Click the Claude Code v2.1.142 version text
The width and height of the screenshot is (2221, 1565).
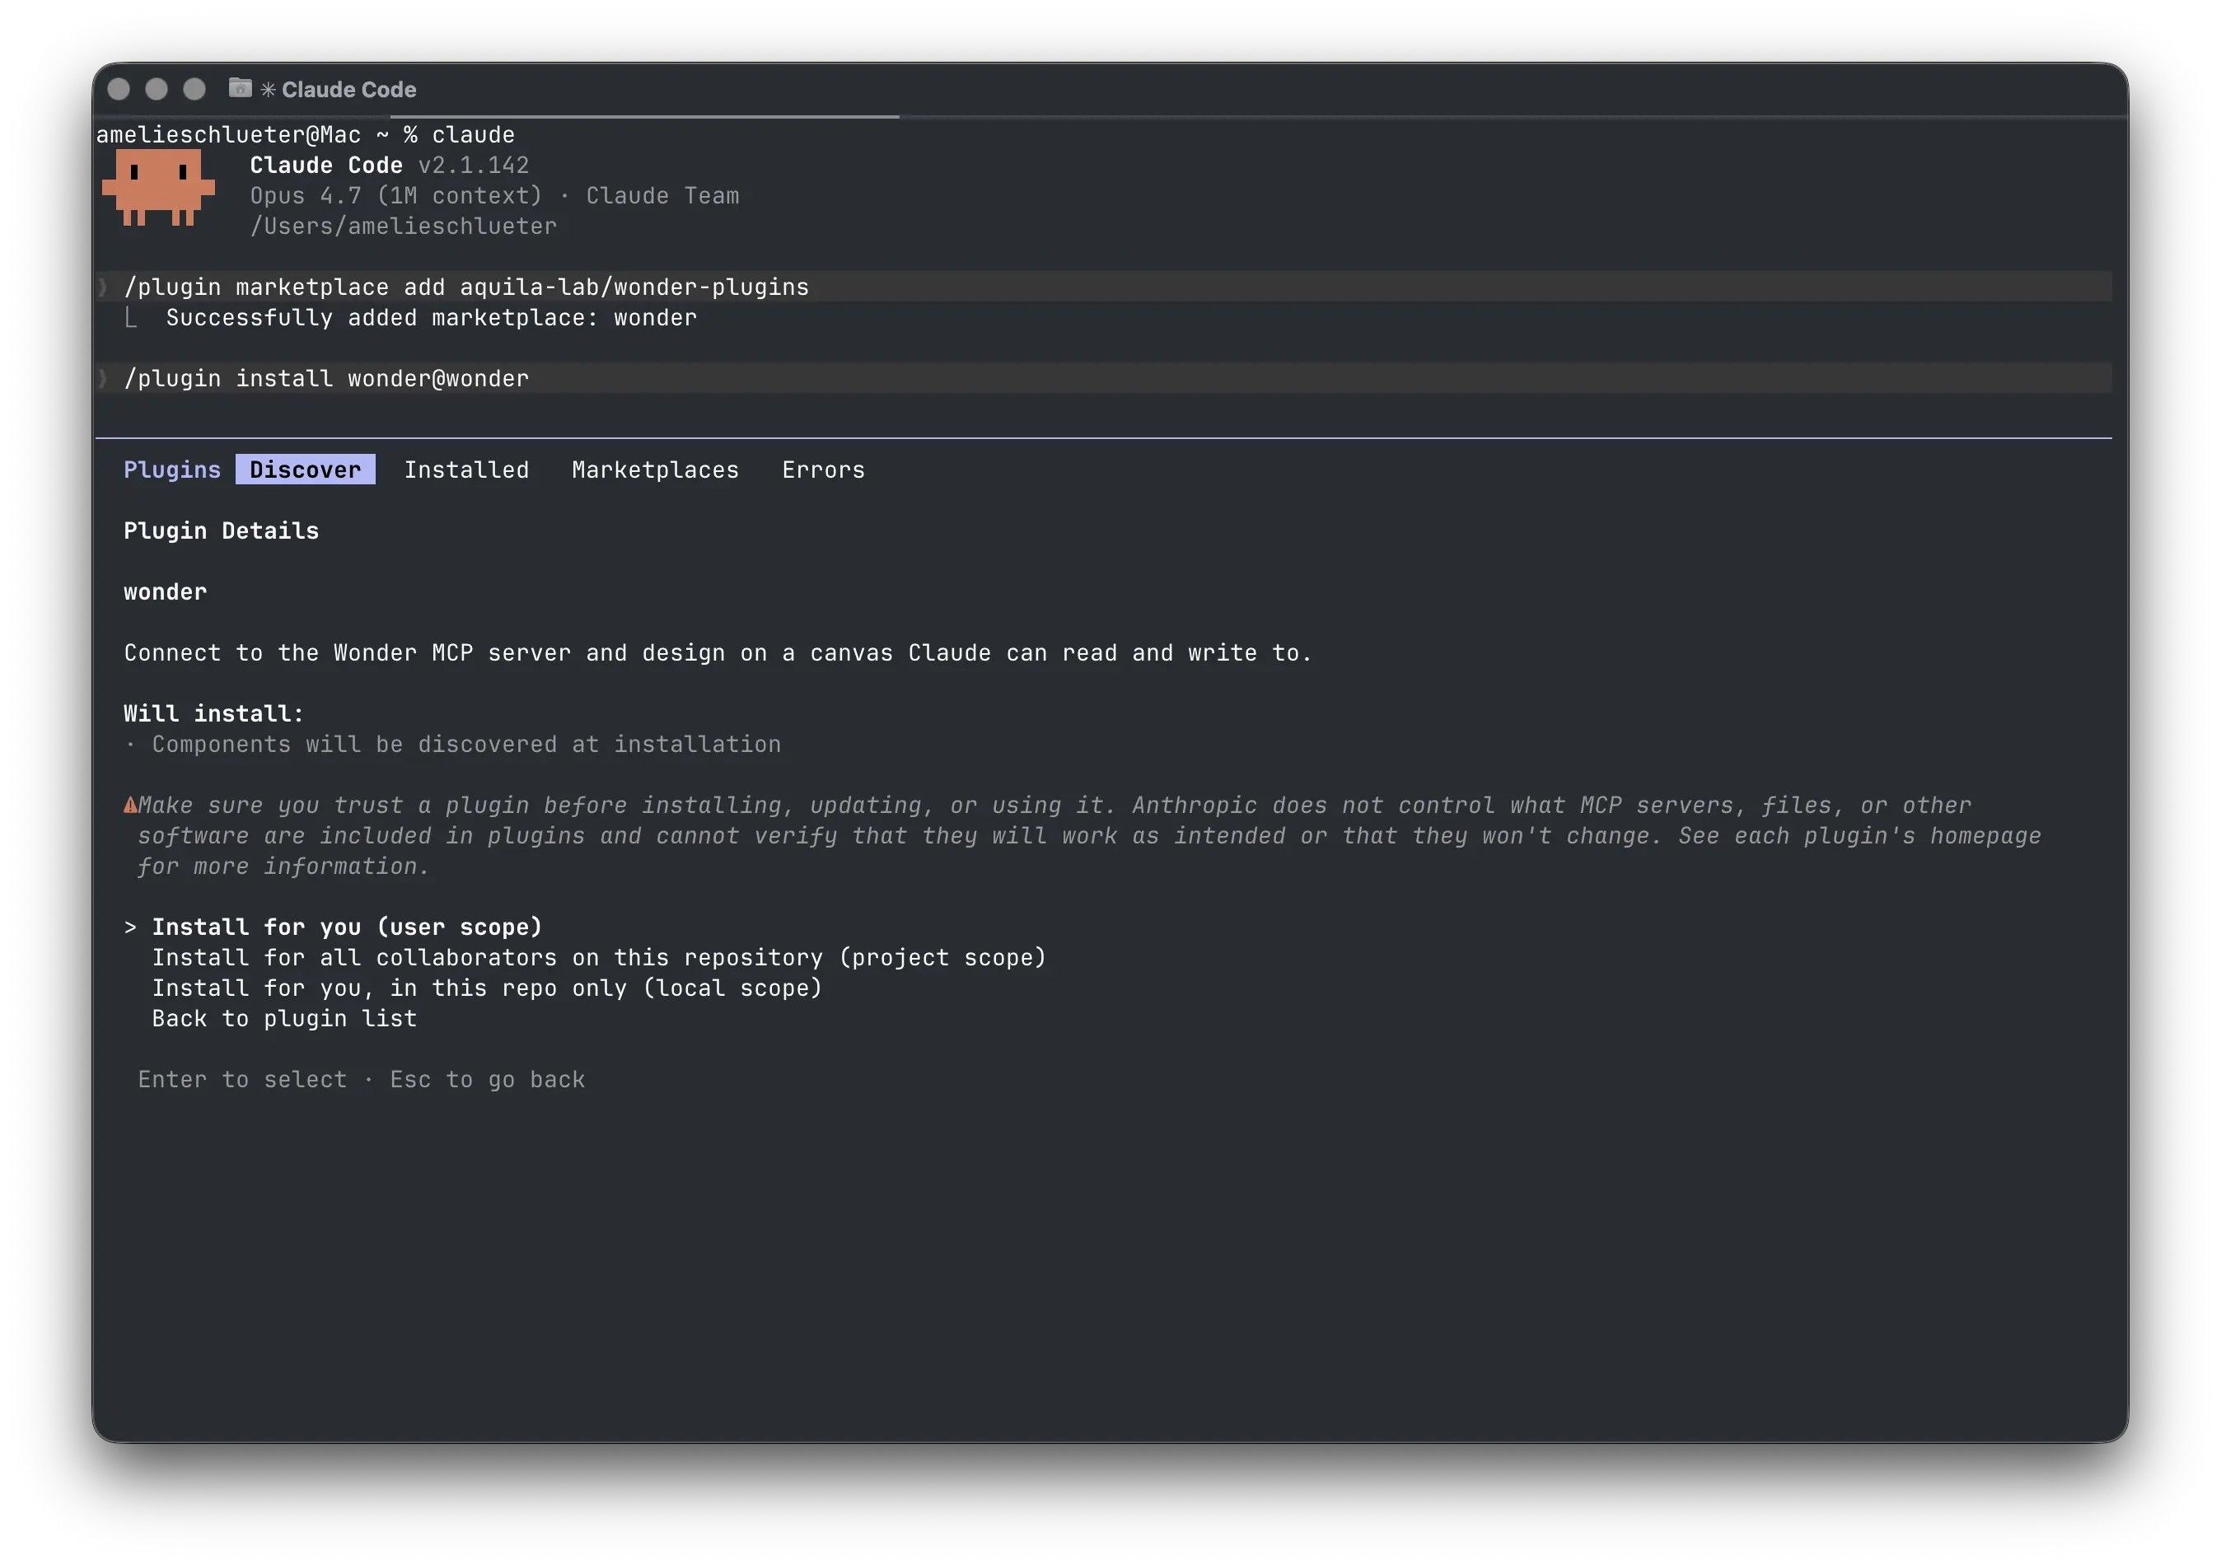pyautogui.click(x=390, y=165)
